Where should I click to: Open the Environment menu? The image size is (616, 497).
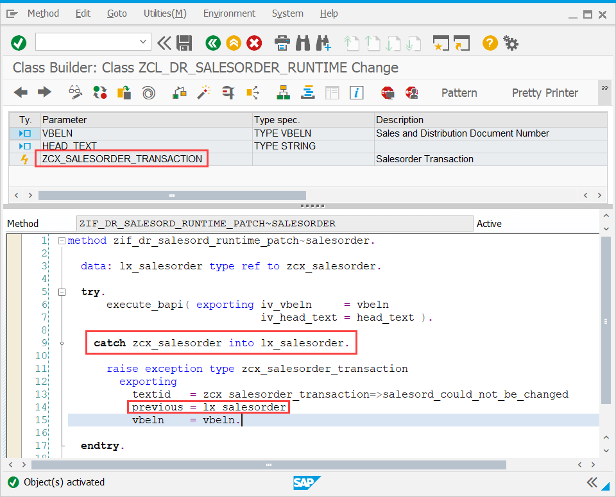(229, 13)
